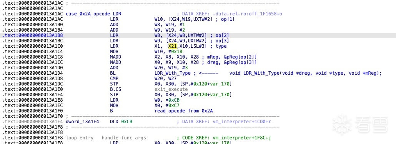
Task: Click the 'X0, X9, X10, X28' operands
Action: pos(177,62)
